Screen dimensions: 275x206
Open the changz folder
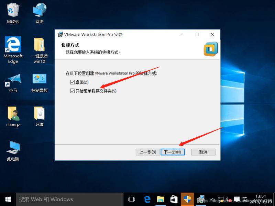coord(13,113)
